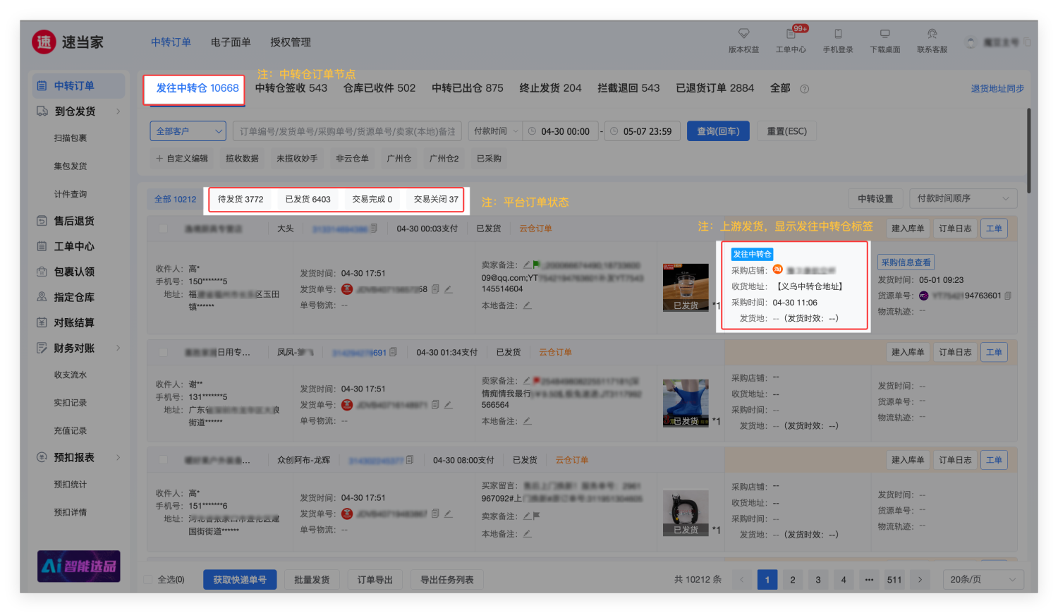Click the 手机登录 phone icon

pyautogui.click(x=838, y=34)
